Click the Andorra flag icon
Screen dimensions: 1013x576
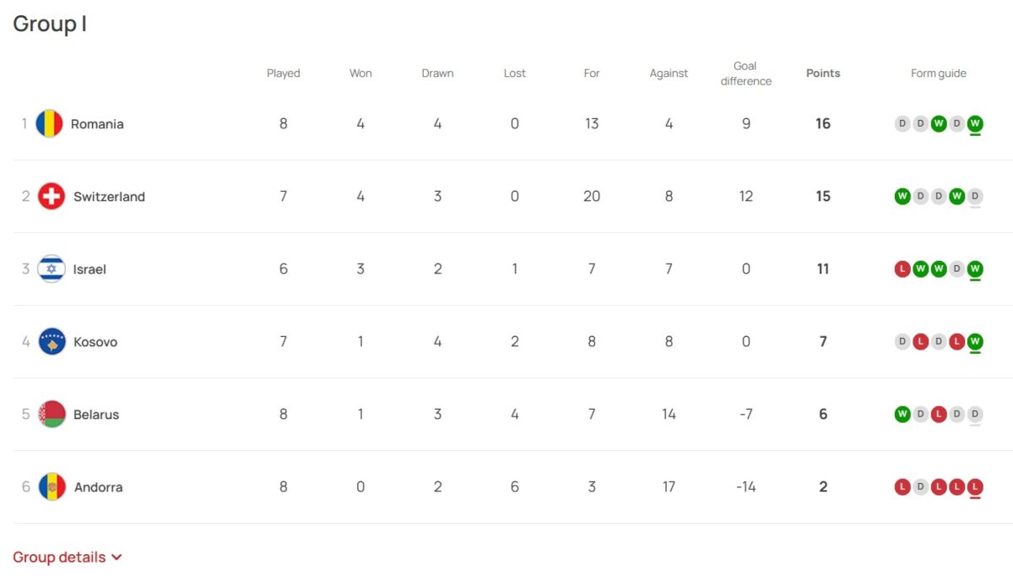tap(52, 487)
